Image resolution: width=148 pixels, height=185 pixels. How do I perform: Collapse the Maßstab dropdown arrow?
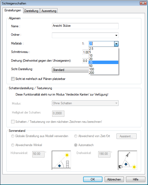click(116, 44)
